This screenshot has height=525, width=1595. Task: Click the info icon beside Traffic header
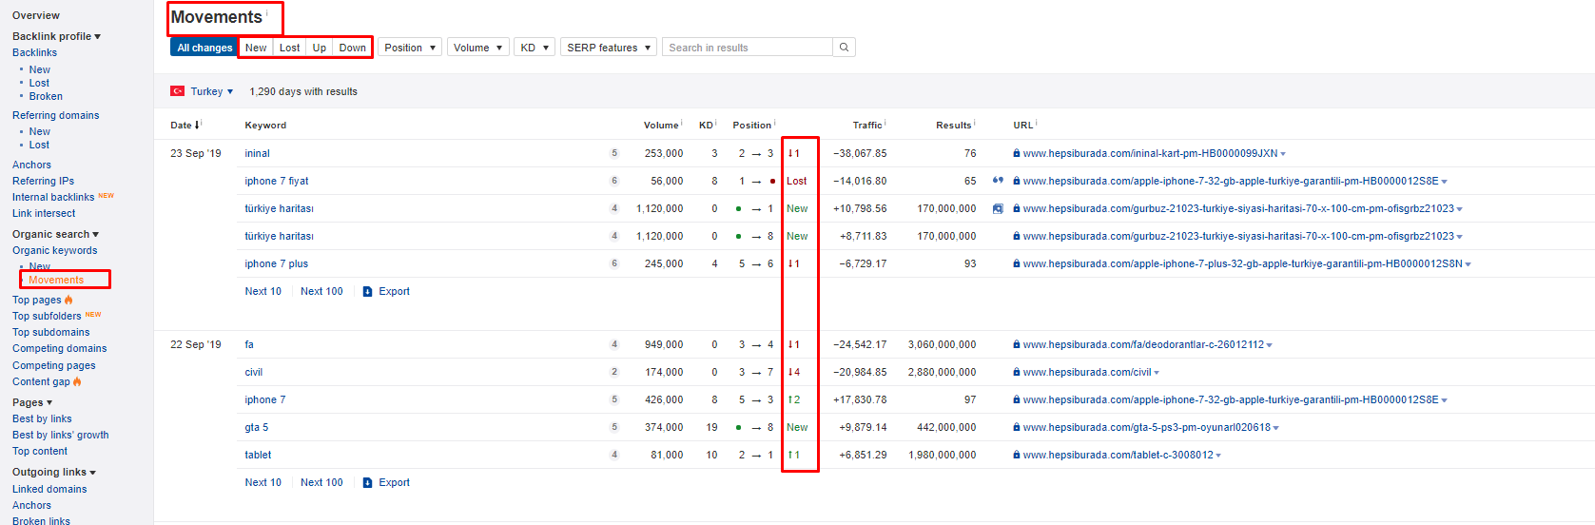(x=885, y=123)
